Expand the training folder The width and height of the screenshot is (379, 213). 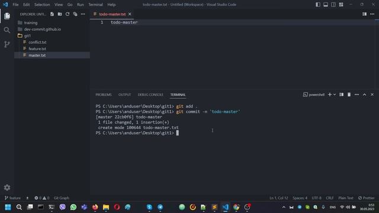[x=52, y=22]
